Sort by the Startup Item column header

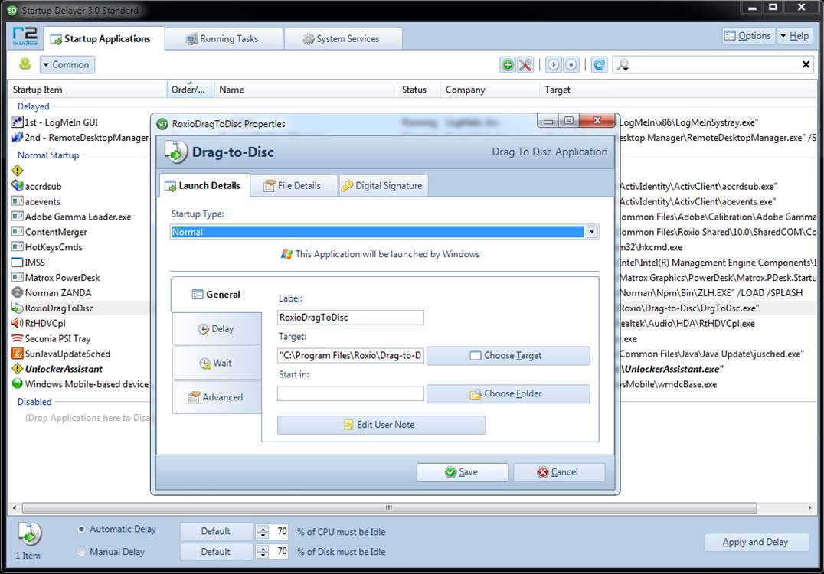[x=88, y=90]
